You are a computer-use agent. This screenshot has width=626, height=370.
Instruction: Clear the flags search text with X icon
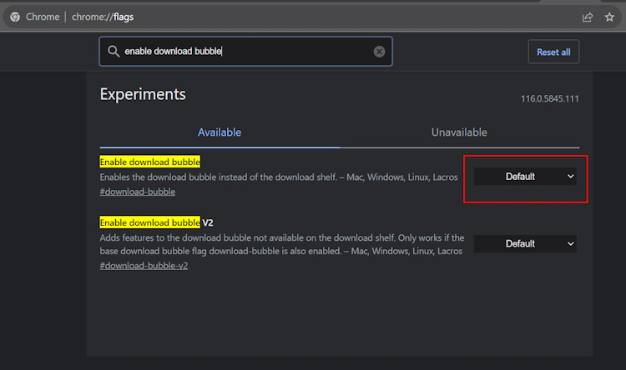pos(379,51)
